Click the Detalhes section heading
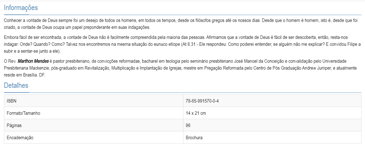 tap(16, 85)
